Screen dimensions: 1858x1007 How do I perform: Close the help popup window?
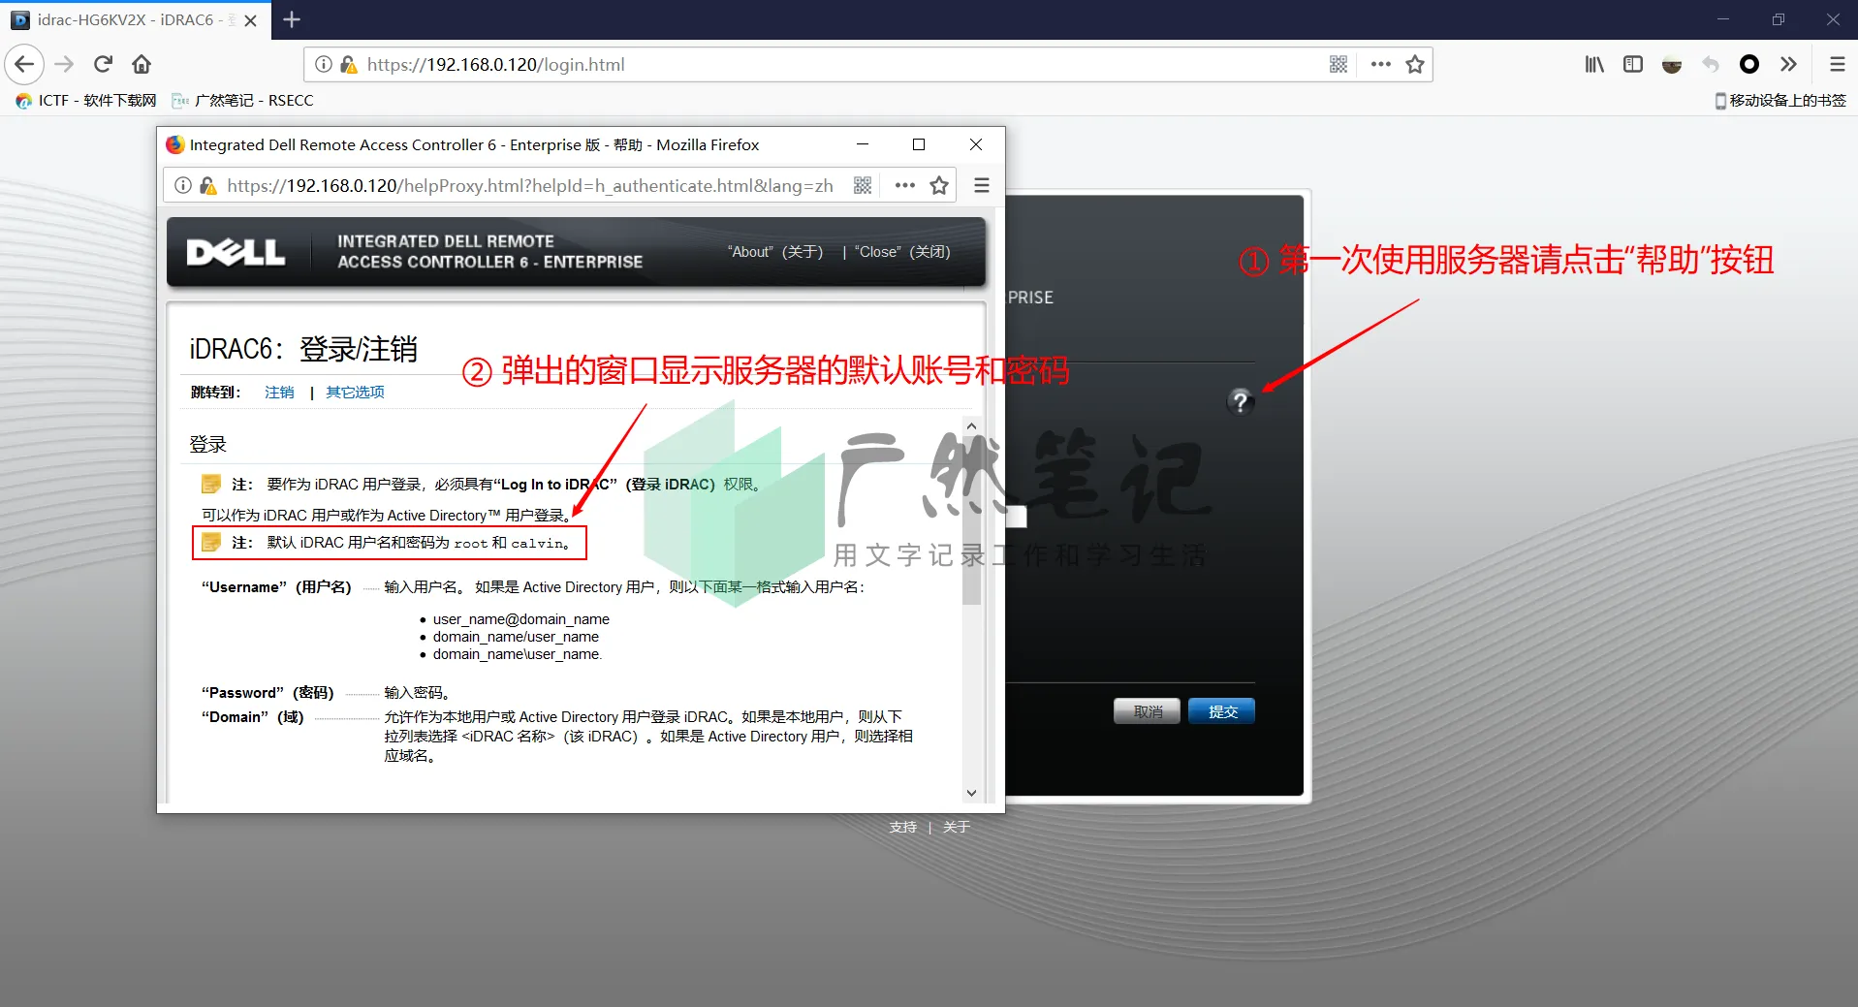pyautogui.click(x=976, y=144)
